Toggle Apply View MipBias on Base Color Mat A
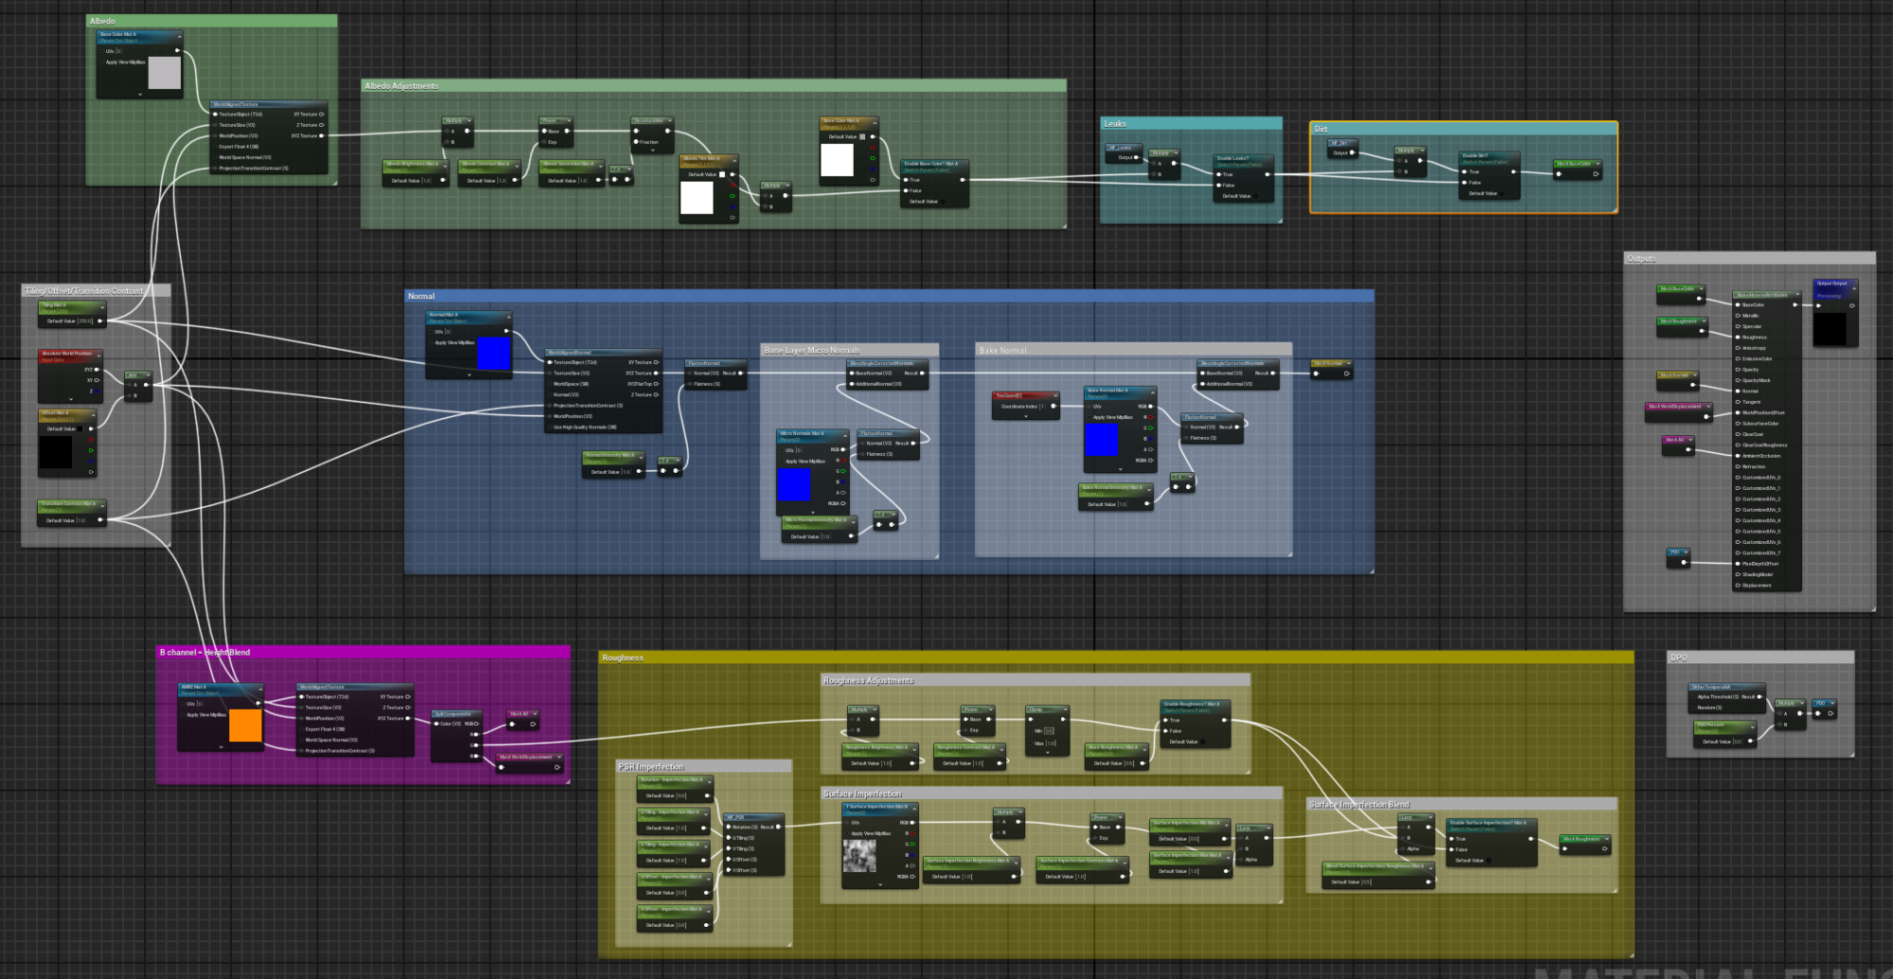The height and width of the screenshot is (979, 1893). 101,62
